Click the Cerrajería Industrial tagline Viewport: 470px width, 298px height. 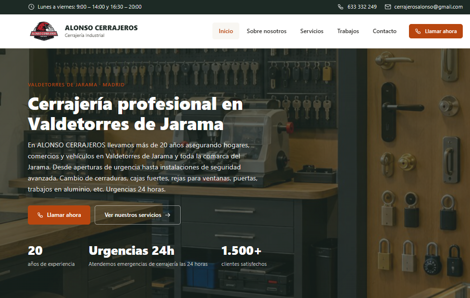point(85,36)
